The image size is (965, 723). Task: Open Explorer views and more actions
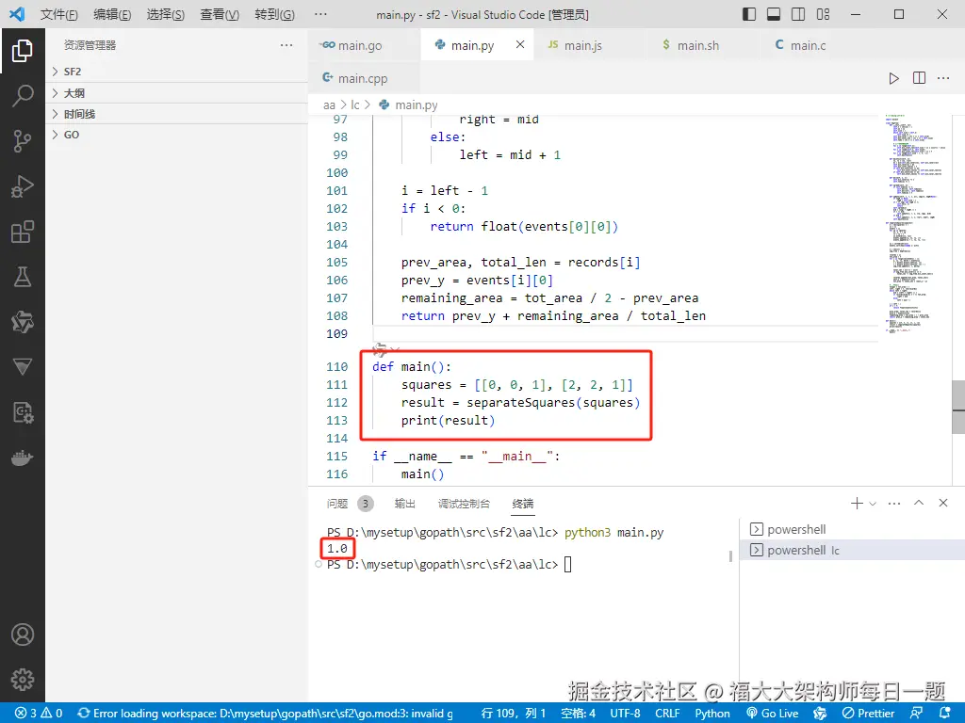(286, 45)
